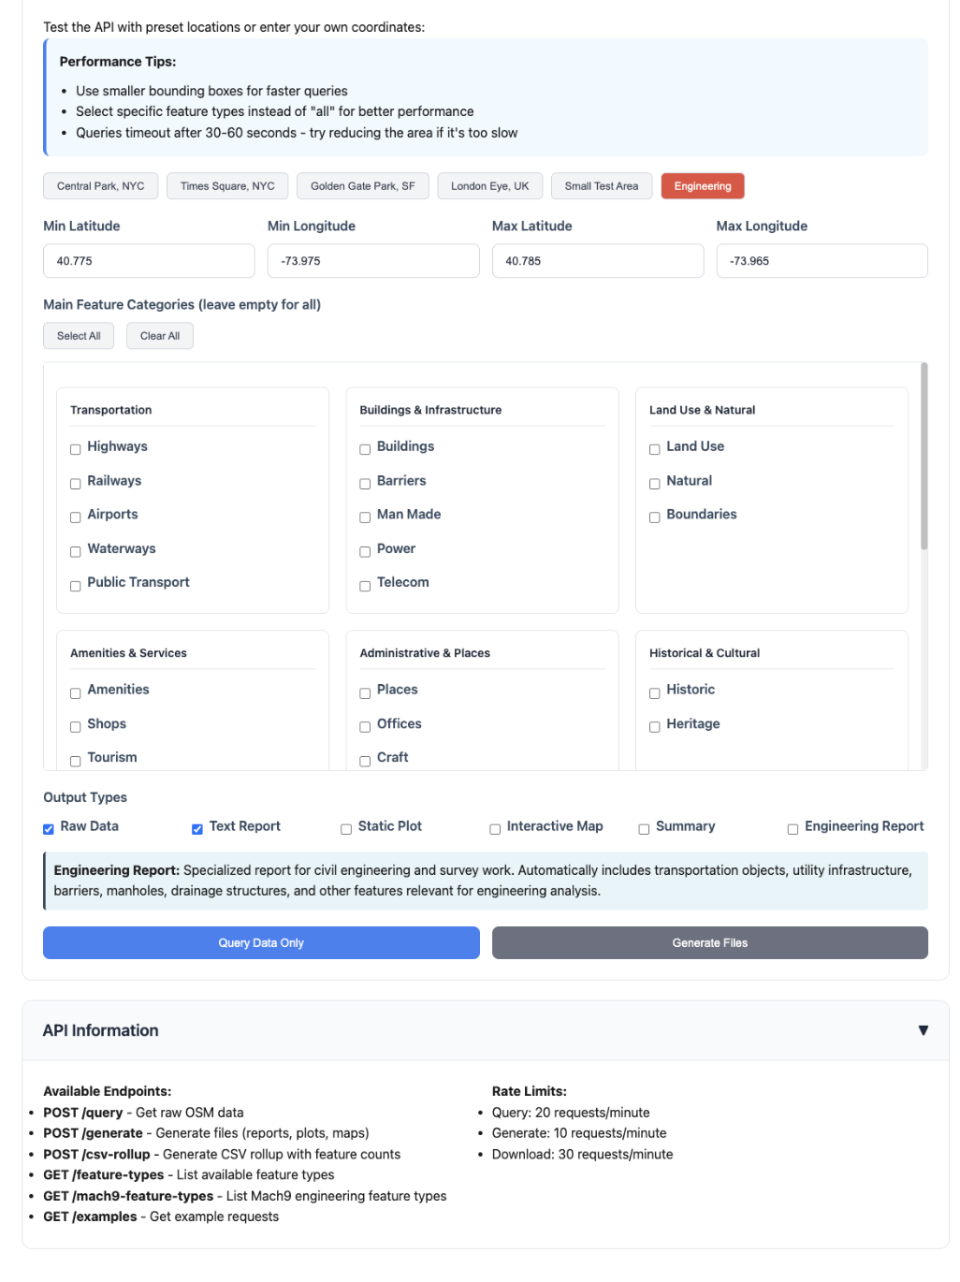
Task: Pick the London Eye, UK preset
Action: pyautogui.click(x=489, y=186)
